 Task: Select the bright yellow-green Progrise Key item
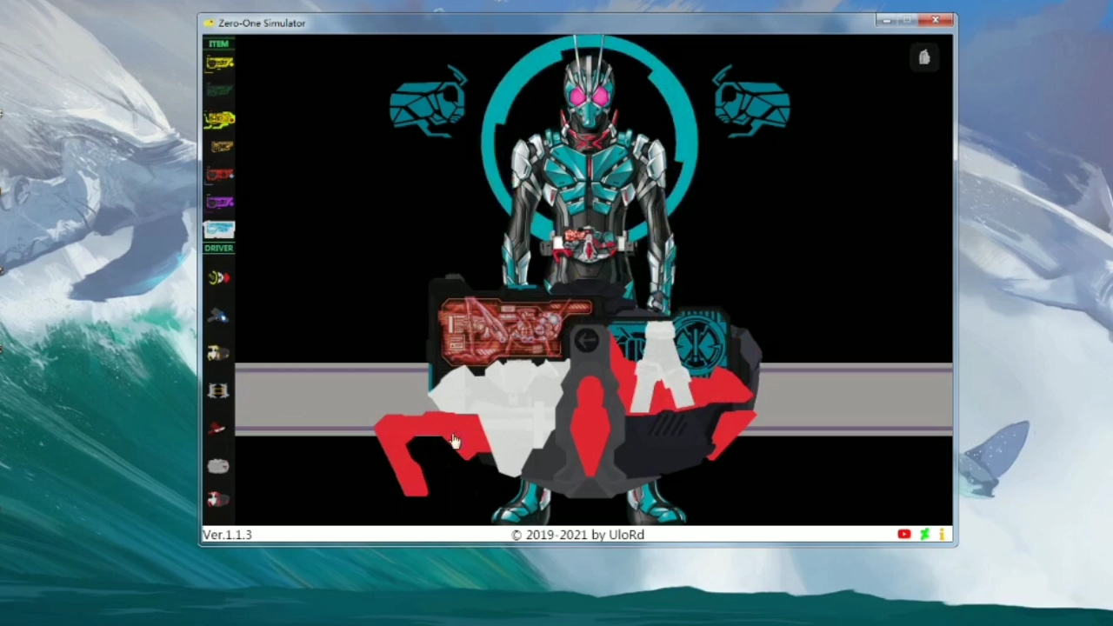point(219,118)
